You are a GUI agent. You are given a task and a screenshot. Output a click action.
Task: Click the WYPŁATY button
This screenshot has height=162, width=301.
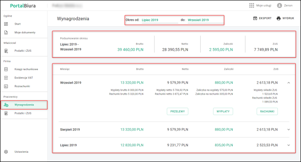click(x=223, y=111)
